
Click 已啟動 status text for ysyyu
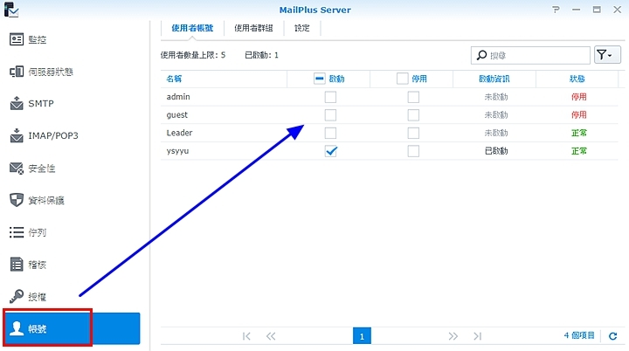coord(496,151)
